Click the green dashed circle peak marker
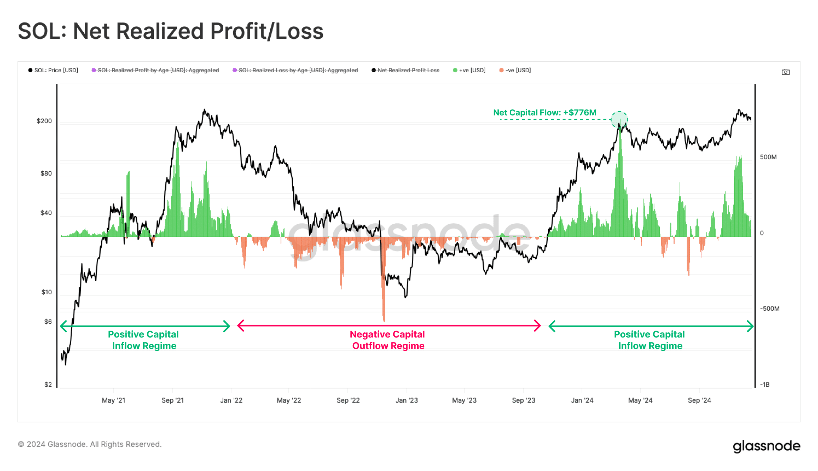 619,120
